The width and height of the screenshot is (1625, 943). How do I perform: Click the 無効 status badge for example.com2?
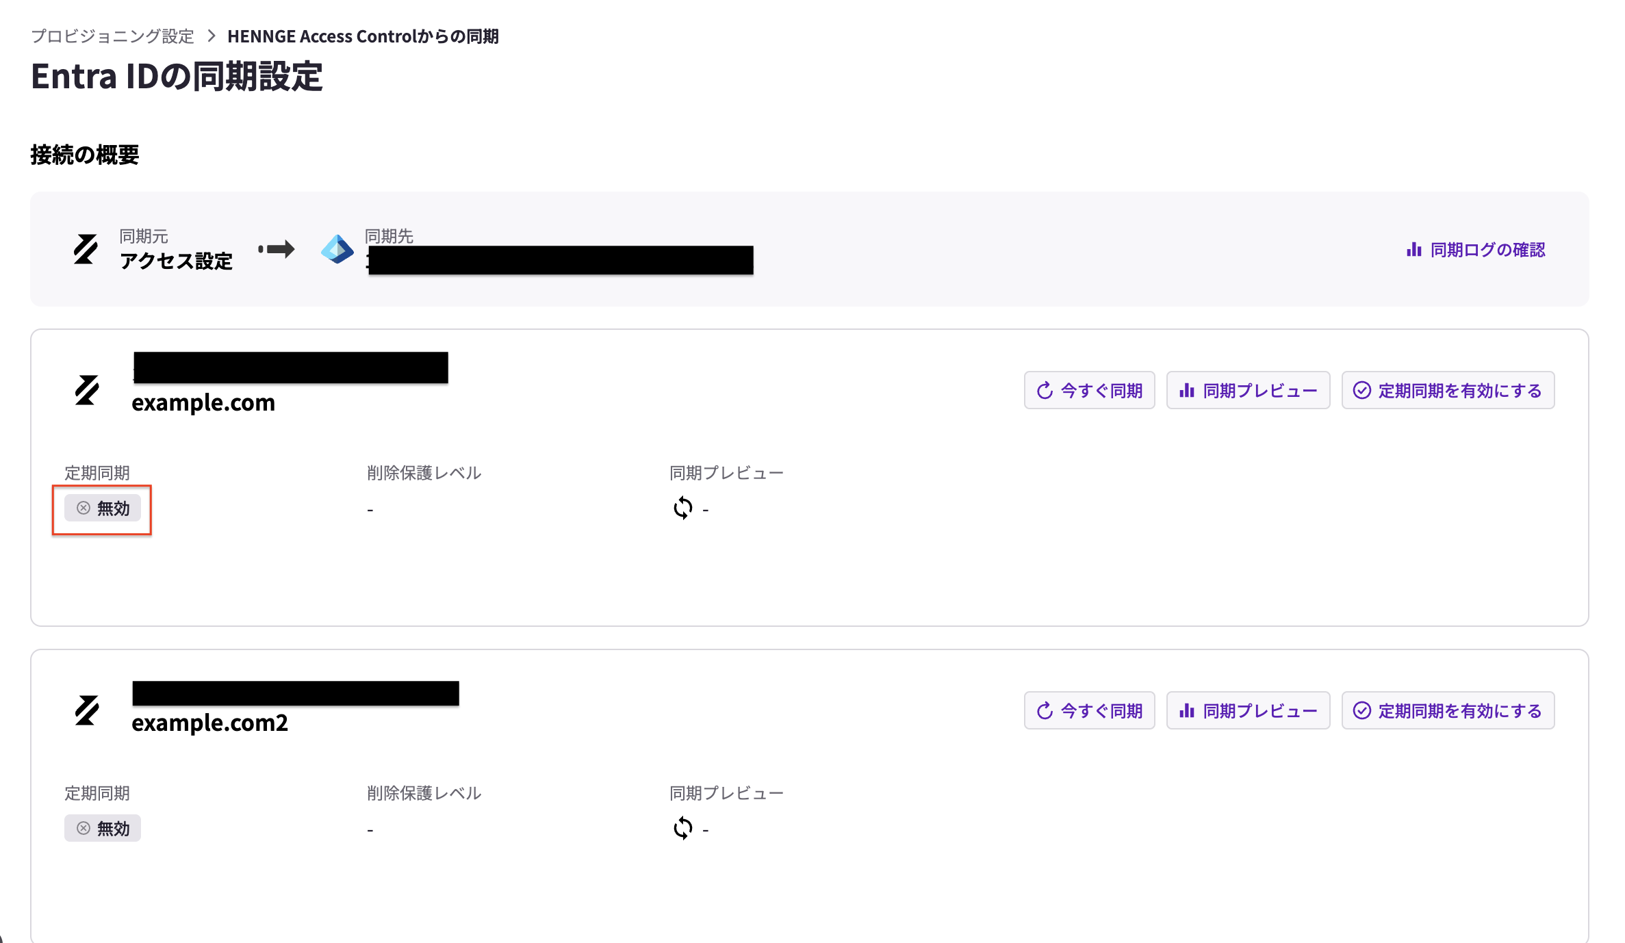tap(103, 828)
